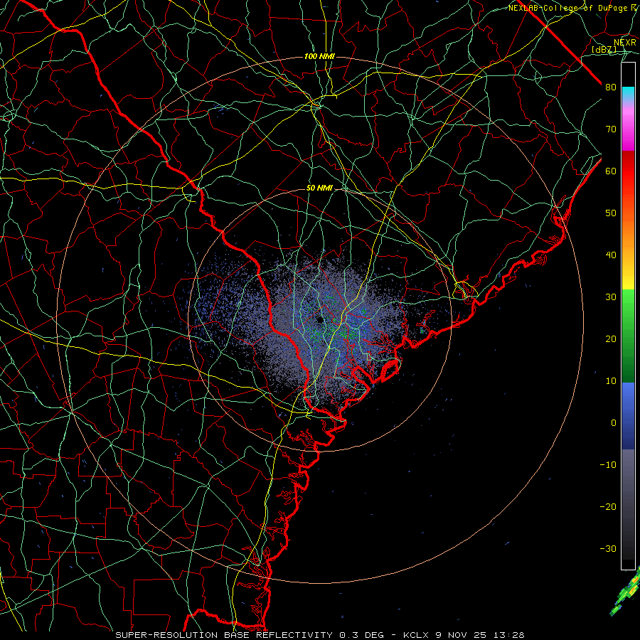This screenshot has height=640, width=640.
Task: Click the NEXR label above the color scale
Action: tap(624, 43)
